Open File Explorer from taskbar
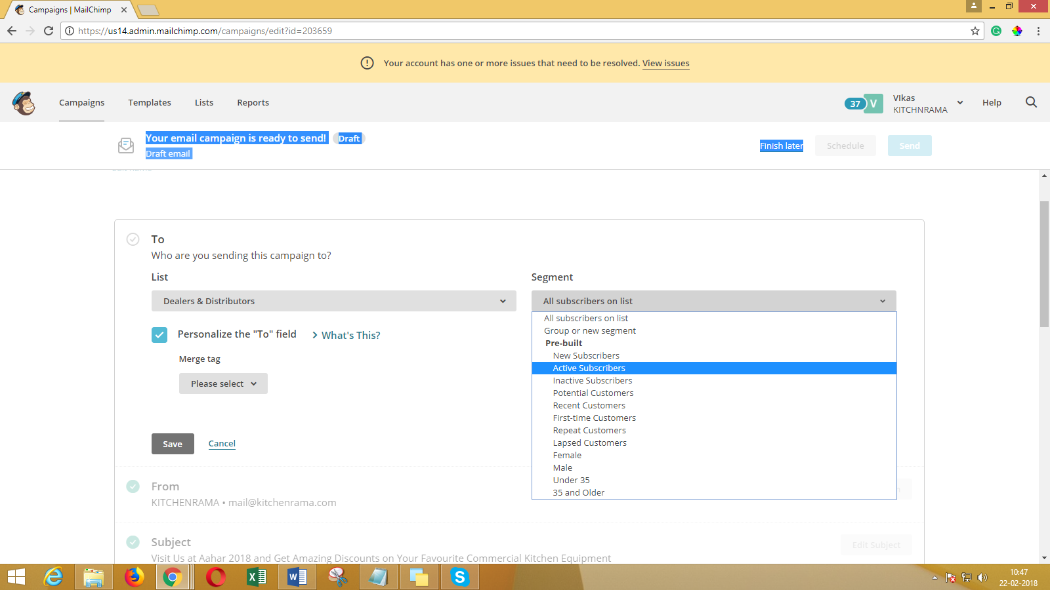 [94, 577]
